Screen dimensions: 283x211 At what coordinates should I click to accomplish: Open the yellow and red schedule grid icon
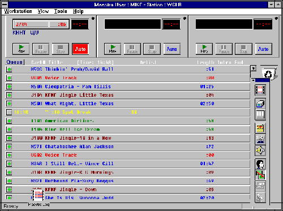coord(260,128)
